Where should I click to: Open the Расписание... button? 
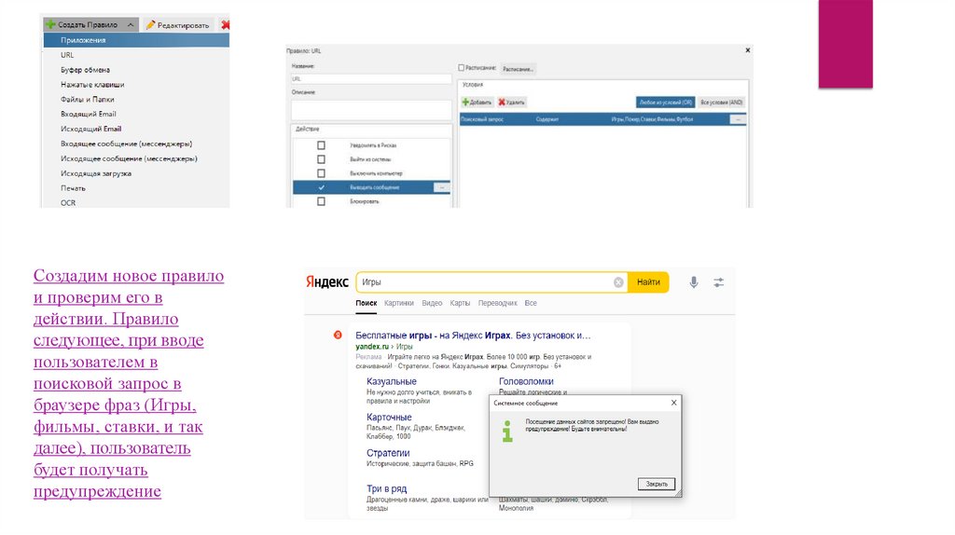[518, 69]
